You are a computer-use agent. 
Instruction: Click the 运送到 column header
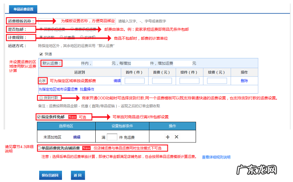tap(80, 72)
